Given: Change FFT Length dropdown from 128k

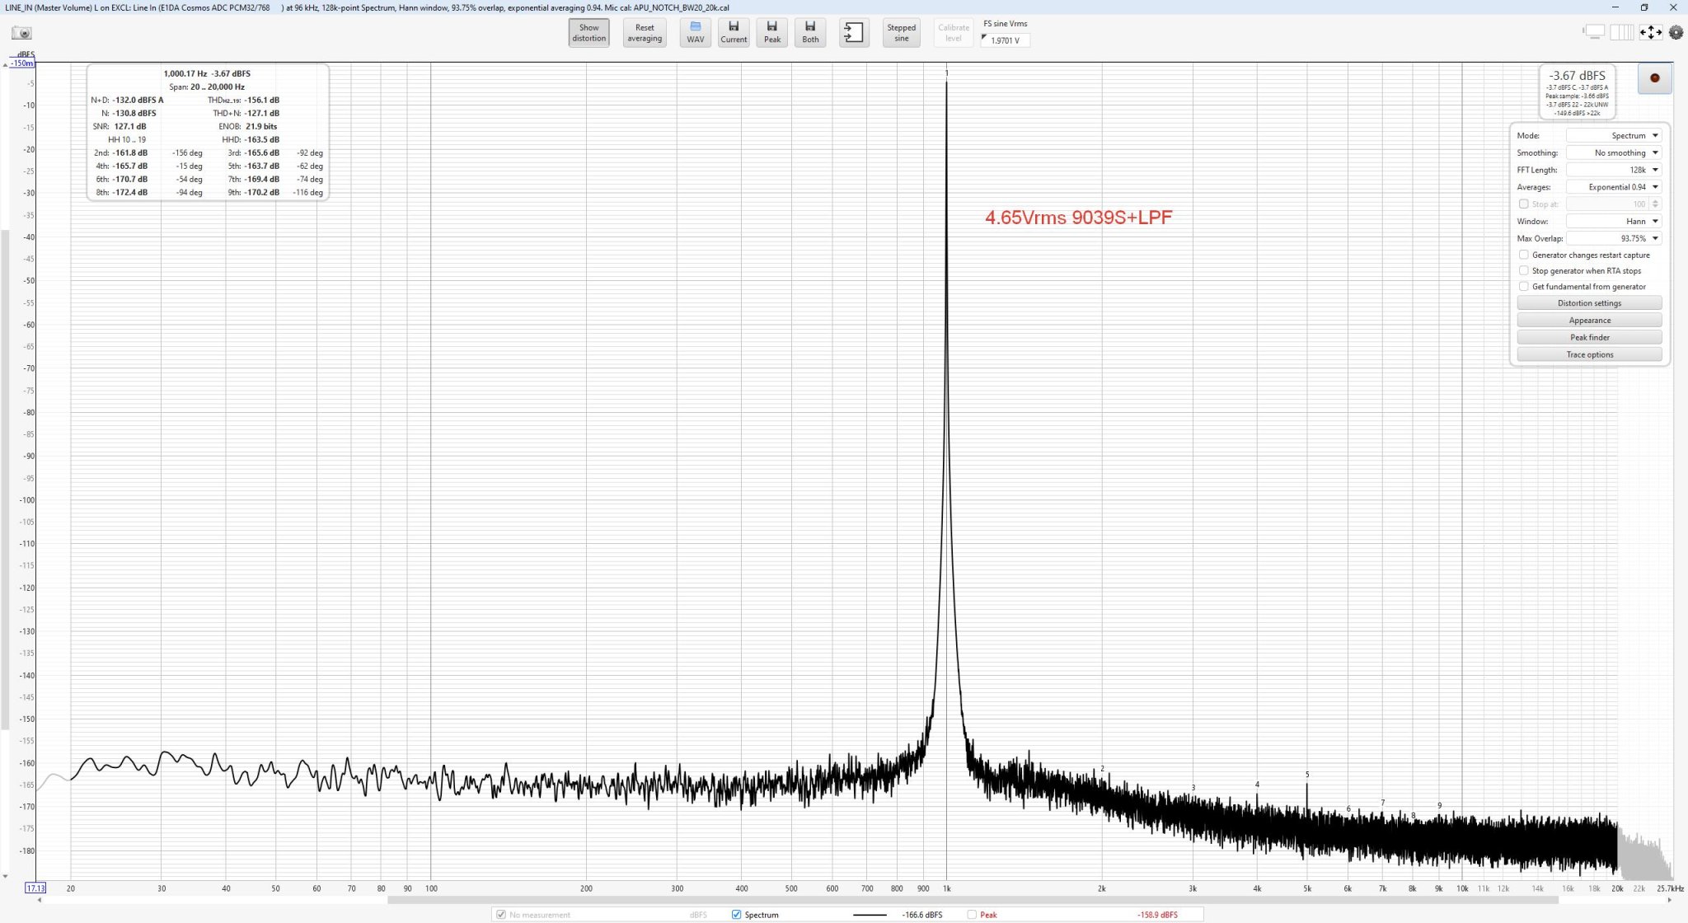Looking at the screenshot, I should click(1614, 170).
